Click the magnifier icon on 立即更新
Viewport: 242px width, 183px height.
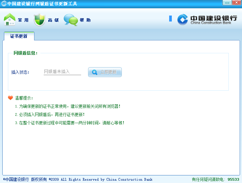[94, 72]
